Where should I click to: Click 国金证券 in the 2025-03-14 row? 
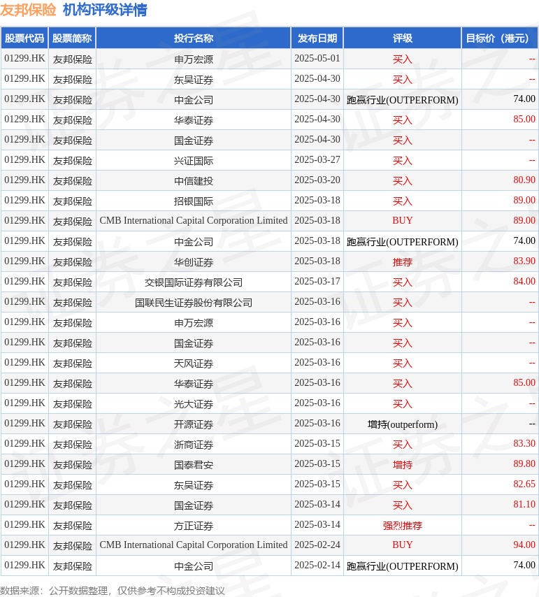[x=194, y=505]
